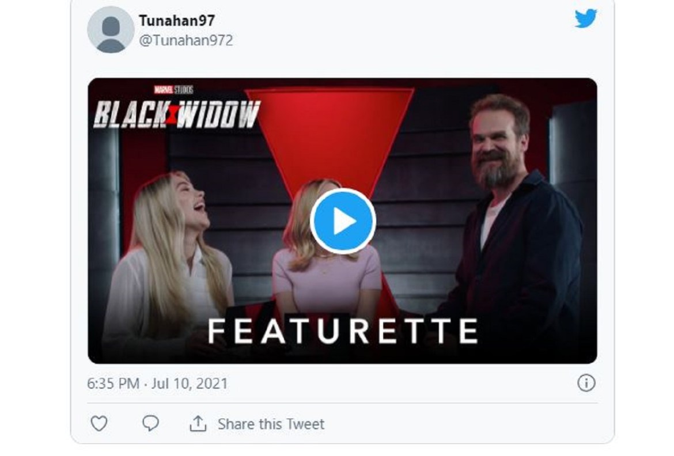Play the Black Widow featurette video
This screenshot has height=456, width=674.
[x=343, y=221]
